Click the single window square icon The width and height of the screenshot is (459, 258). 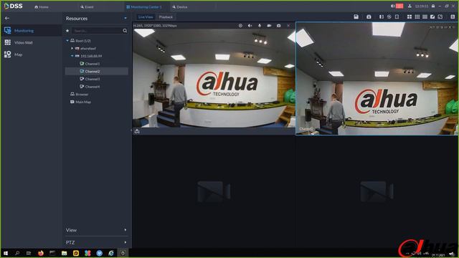[397, 16]
